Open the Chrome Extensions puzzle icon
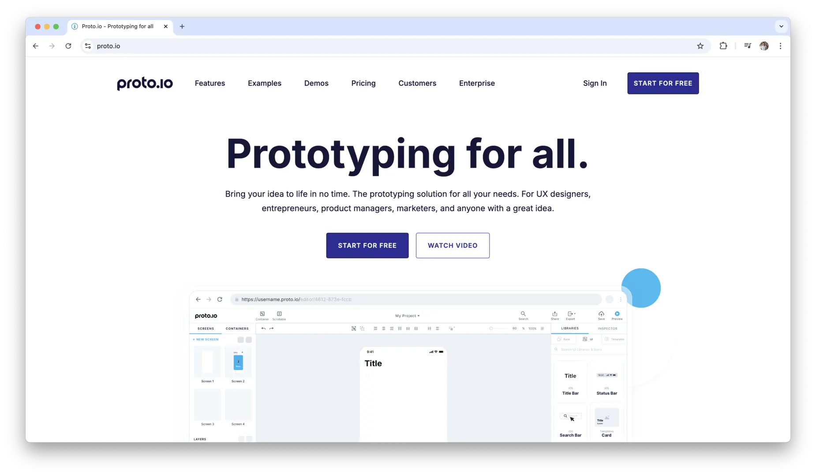Image resolution: width=816 pixels, height=476 pixels. point(723,46)
